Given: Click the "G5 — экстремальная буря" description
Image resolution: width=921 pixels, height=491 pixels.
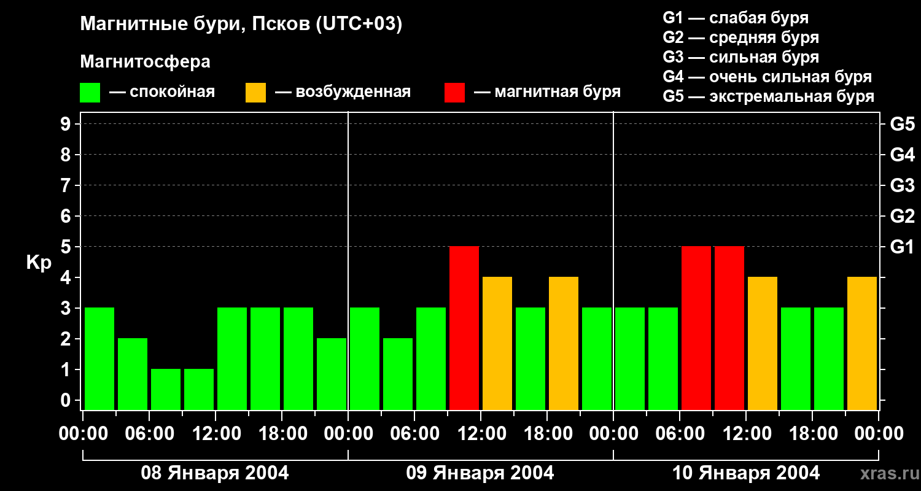Looking at the screenshot, I should point(768,96).
